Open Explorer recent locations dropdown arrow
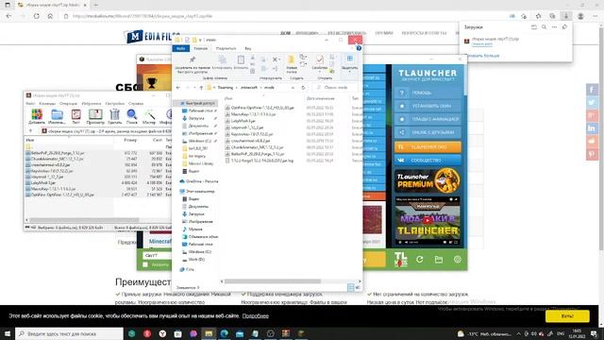The image size is (604, 340). (x=195, y=88)
